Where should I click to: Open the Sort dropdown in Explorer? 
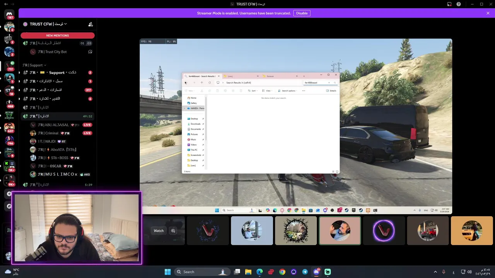pyautogui.click(x=252, y=91)
